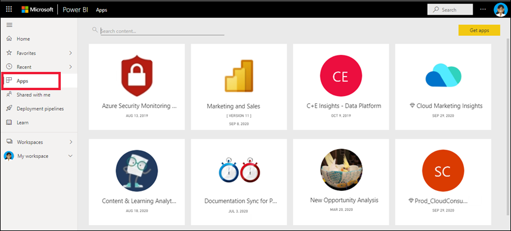Select the Favorites star icon
The image size is (511, 231).
tap(9, 52)
